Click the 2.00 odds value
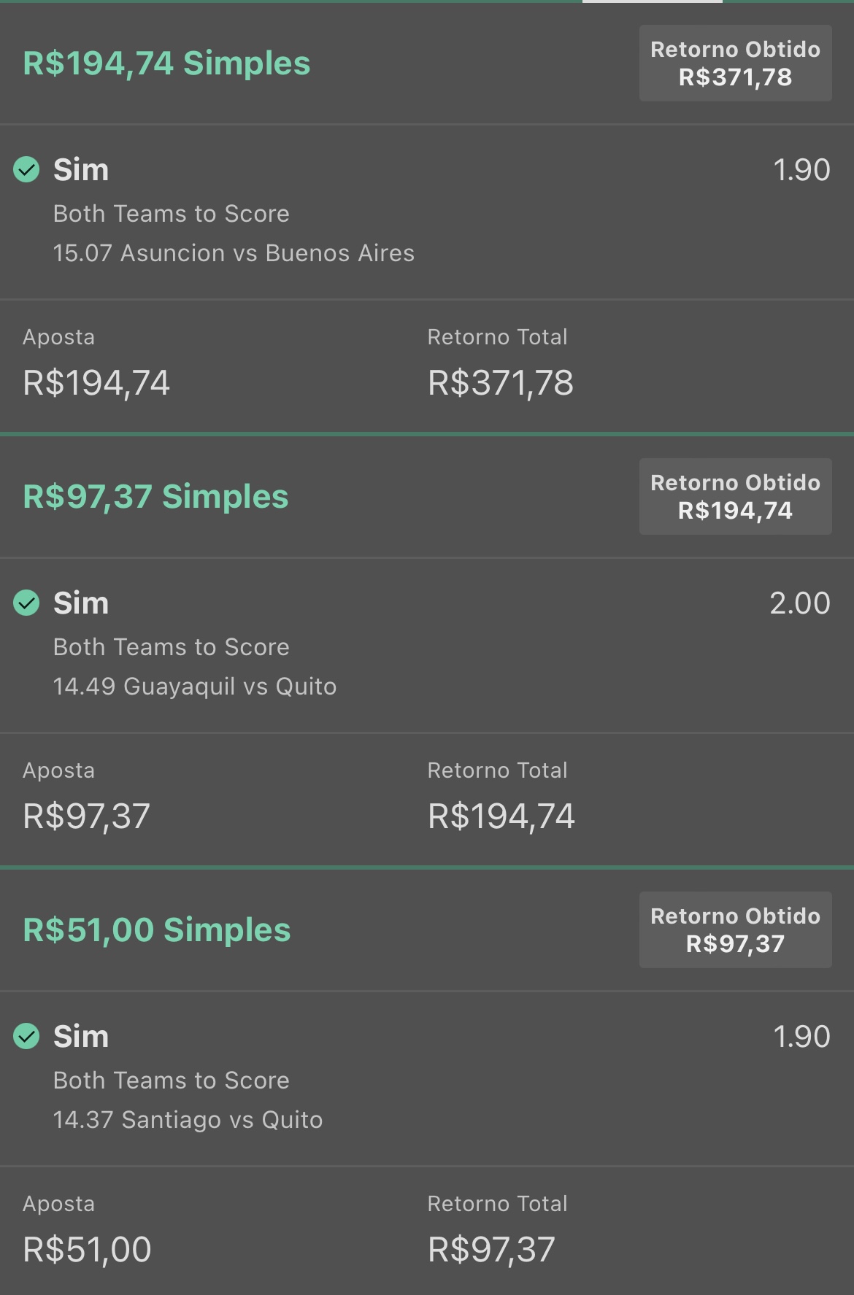This screenshot has width=854, height=1295. point(800,603)
